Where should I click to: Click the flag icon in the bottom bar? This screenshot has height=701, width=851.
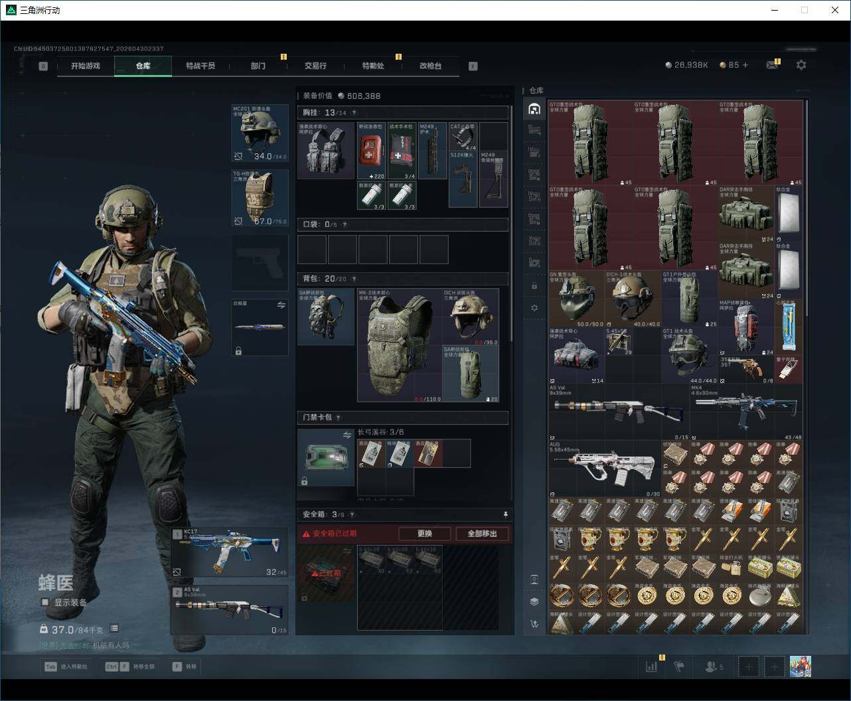[x=679, y=666]
